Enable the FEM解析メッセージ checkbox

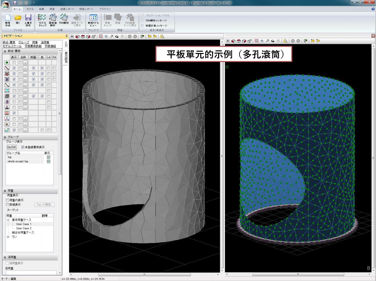(x=143, y=20)
